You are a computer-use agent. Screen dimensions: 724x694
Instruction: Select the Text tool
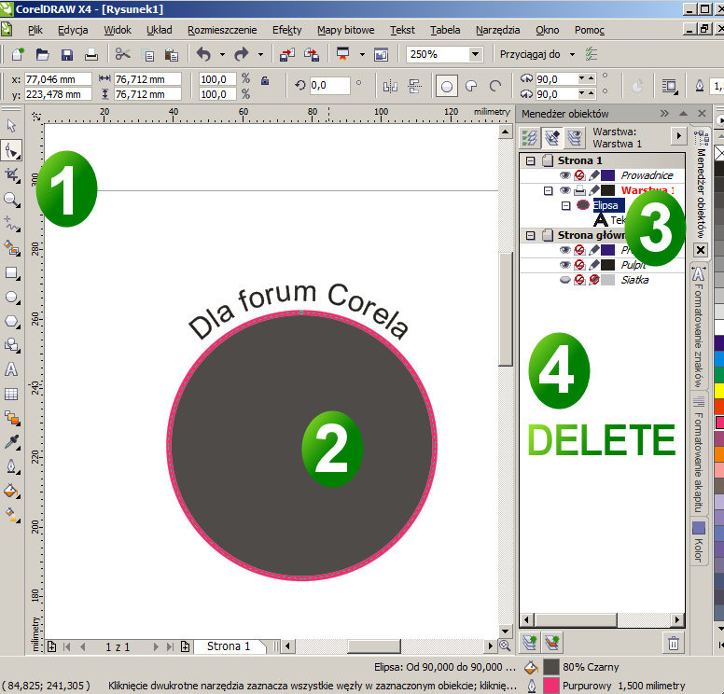coord(12,369)
